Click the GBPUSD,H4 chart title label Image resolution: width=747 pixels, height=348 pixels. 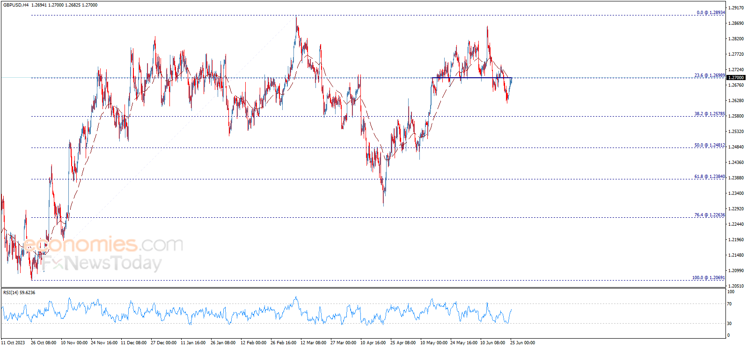[15, 5]
